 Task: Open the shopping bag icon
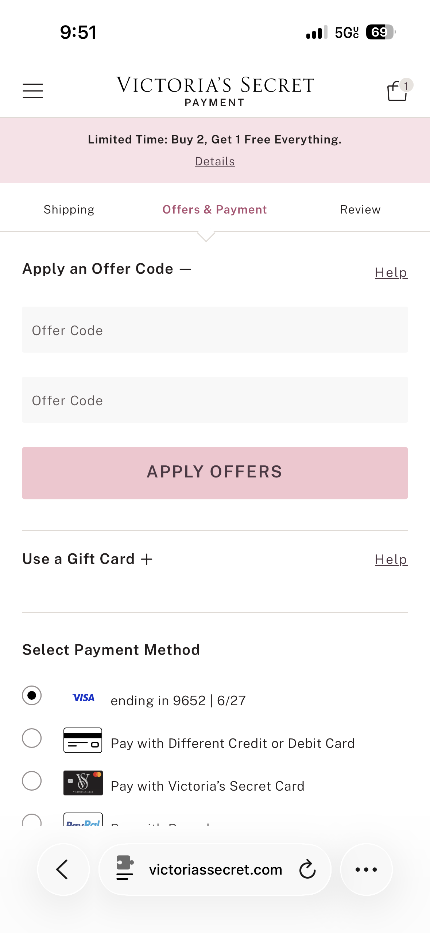[397, 91]
